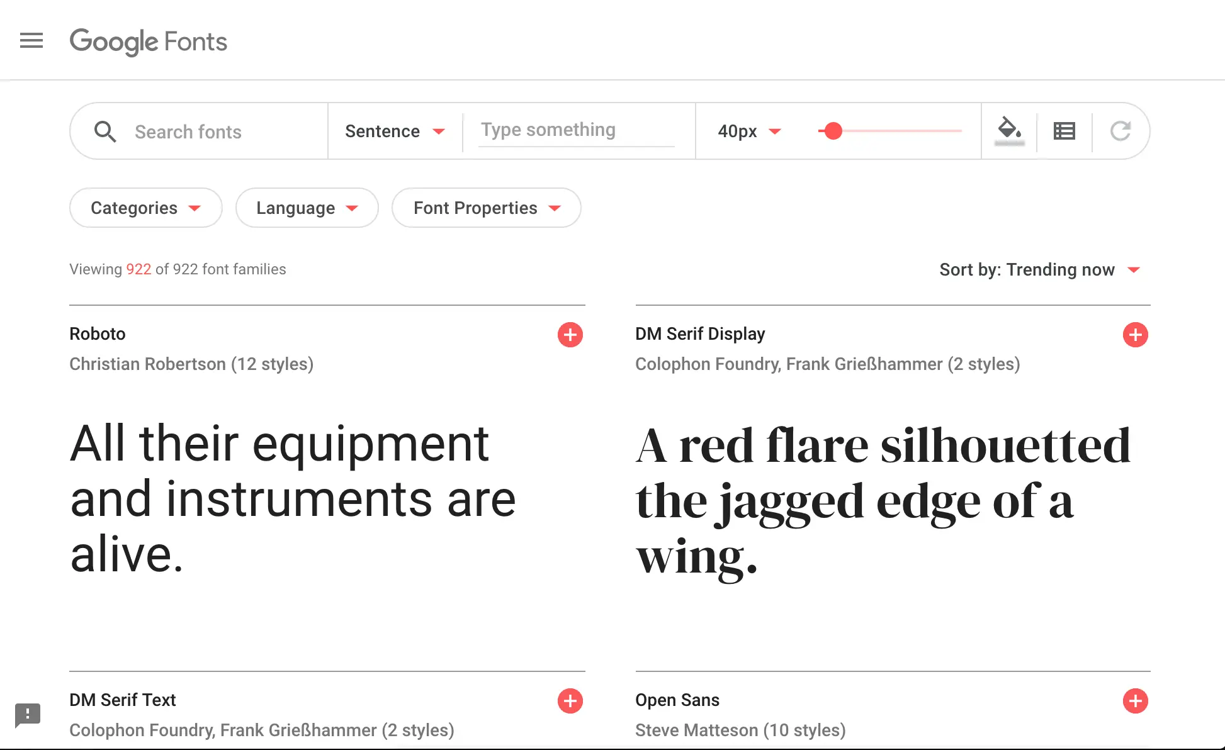Focus the Search fonts input field
The image size is (1225, 750).
point(220,132)
